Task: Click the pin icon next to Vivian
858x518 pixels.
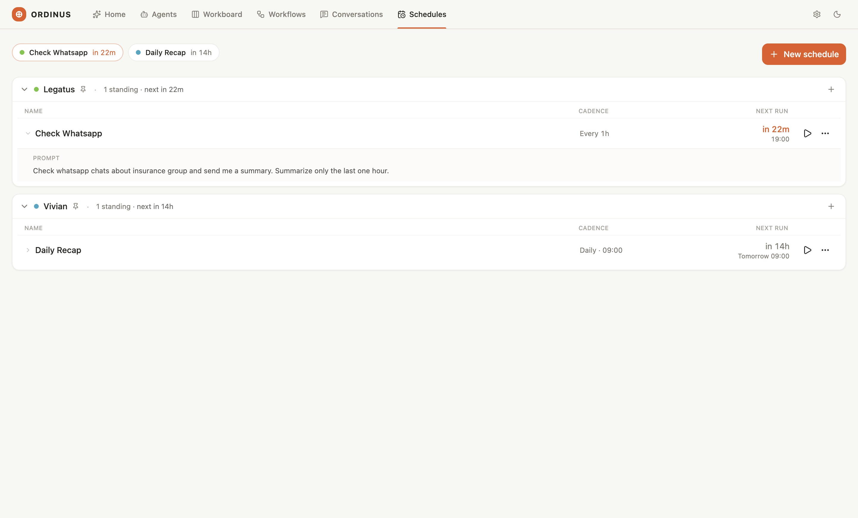Action: pyautogui.click(x=76, y=206)
